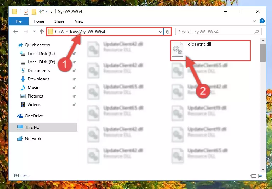This screenshot has height=189, width=272.
Task: Switch to Details view icon in status bar
Action: [x=253, y=176]
